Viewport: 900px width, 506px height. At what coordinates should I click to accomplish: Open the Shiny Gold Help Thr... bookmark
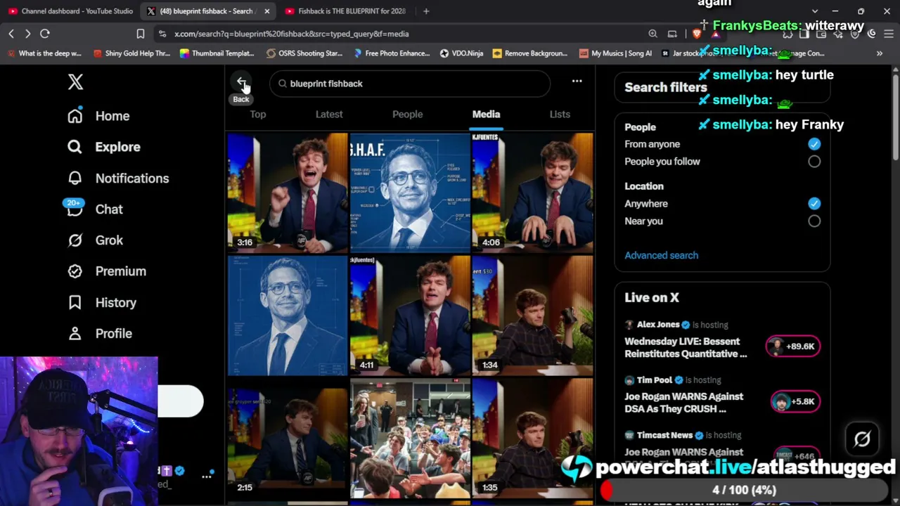(132, 53)
